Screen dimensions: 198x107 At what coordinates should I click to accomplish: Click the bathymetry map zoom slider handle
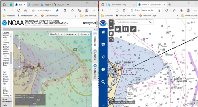[x=19, y=48]
